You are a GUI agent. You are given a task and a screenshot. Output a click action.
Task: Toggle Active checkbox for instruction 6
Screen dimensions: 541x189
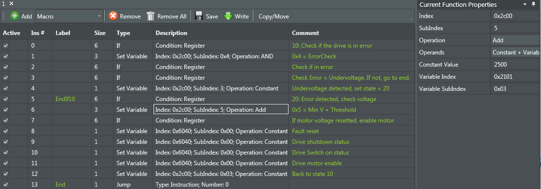click(5, 110)
